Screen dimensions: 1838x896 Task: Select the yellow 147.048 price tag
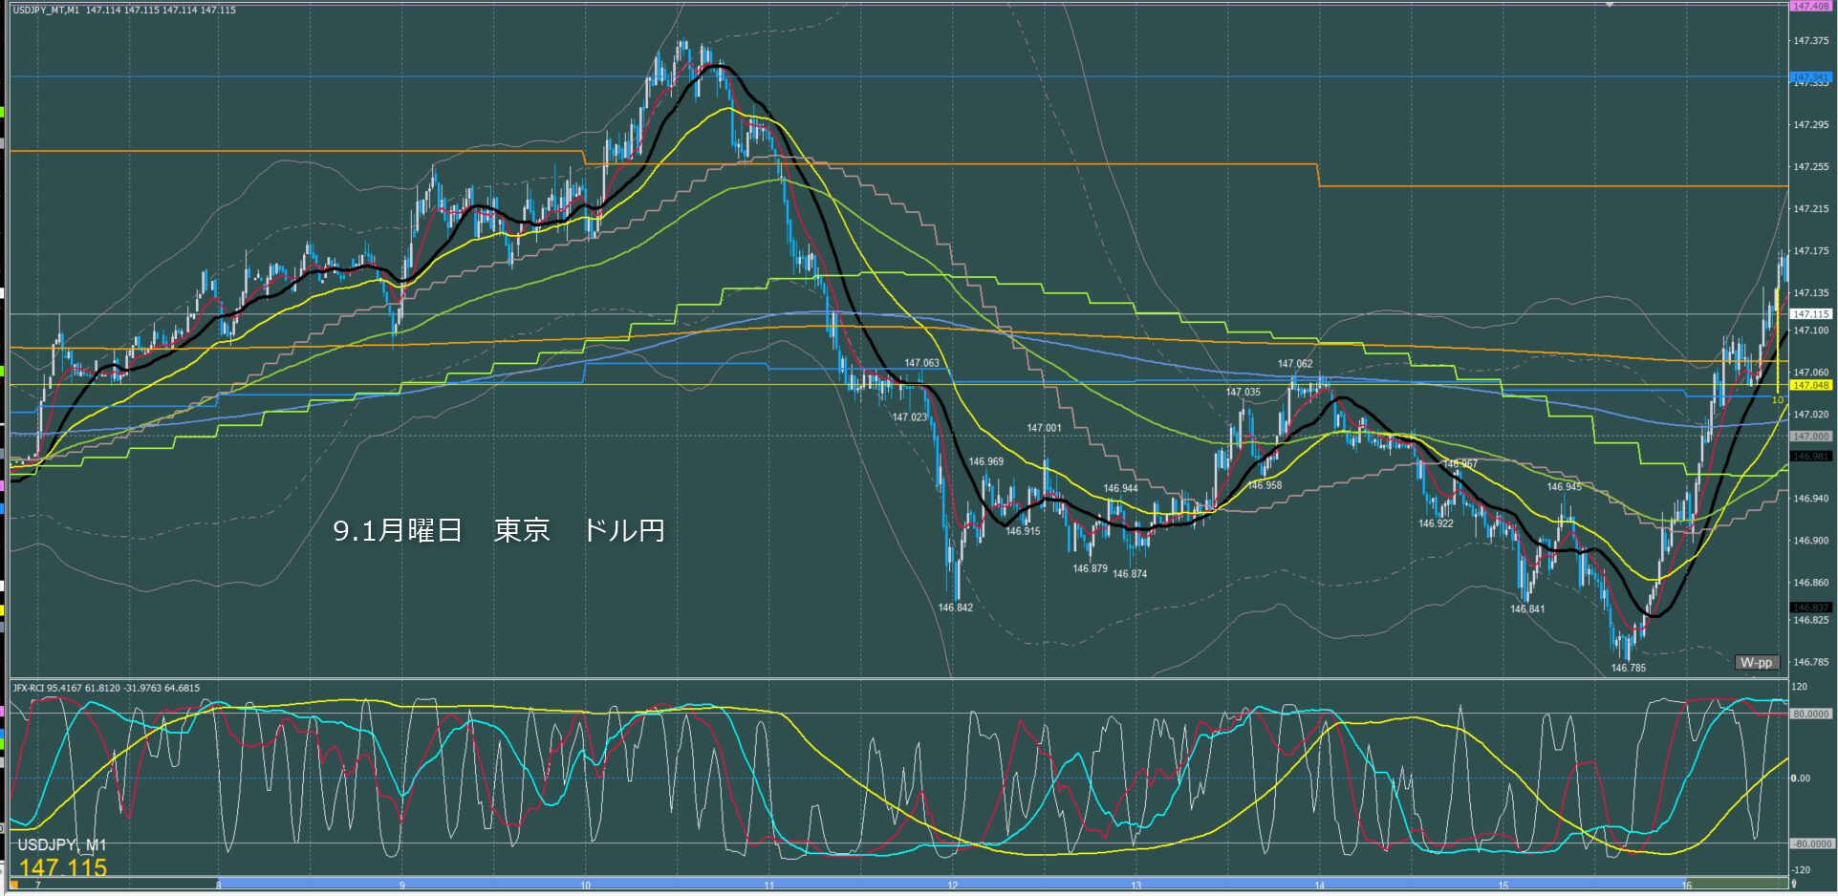tap(1810, 385)
